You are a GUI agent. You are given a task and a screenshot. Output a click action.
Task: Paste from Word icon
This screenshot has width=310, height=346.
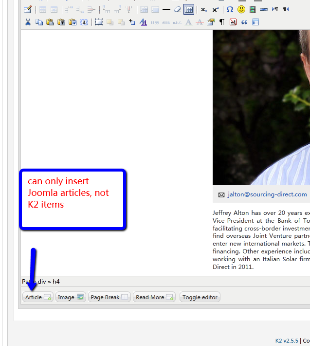[x=73, y=22]
